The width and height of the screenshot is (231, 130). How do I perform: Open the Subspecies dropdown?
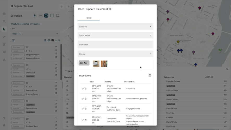click(115, 35)
